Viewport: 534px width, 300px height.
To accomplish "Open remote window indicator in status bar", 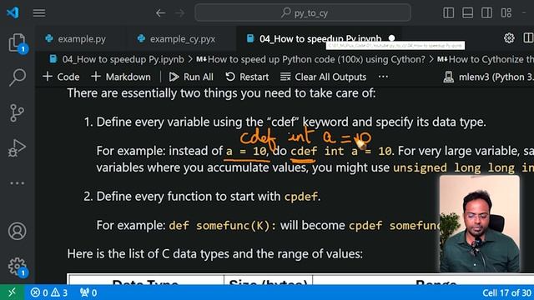I will 12,292.
